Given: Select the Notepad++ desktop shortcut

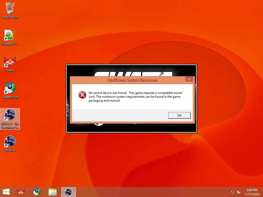Looking at the screenshot, I should pos(10,37).
